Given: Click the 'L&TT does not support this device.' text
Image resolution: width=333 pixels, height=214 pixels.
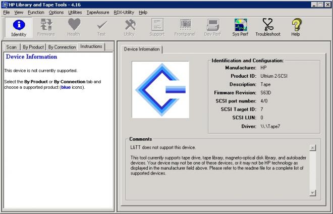Looking at the screenshot, I should coord(163,147).
